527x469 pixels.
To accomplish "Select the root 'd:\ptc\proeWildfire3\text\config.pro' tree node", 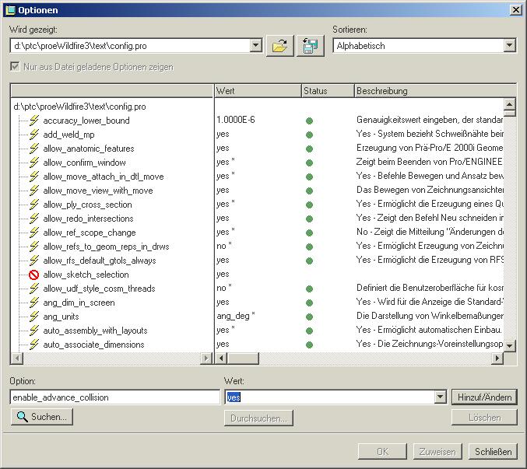I will click(x=79, y=107).
